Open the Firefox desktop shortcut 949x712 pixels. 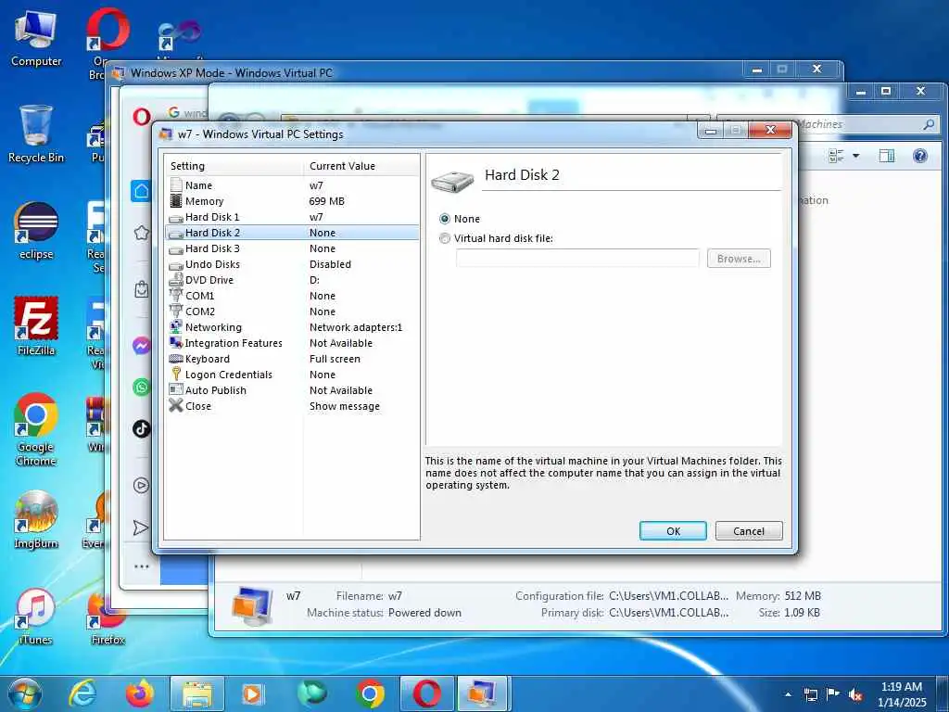click(108, 617)
